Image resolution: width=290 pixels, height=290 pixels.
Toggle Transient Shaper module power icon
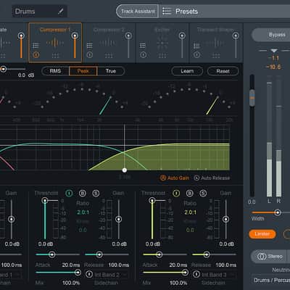[x=196, y=55]
